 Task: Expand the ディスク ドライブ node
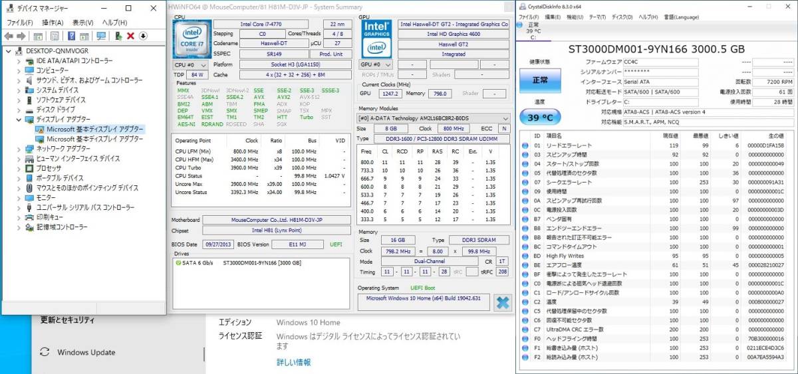19,110
